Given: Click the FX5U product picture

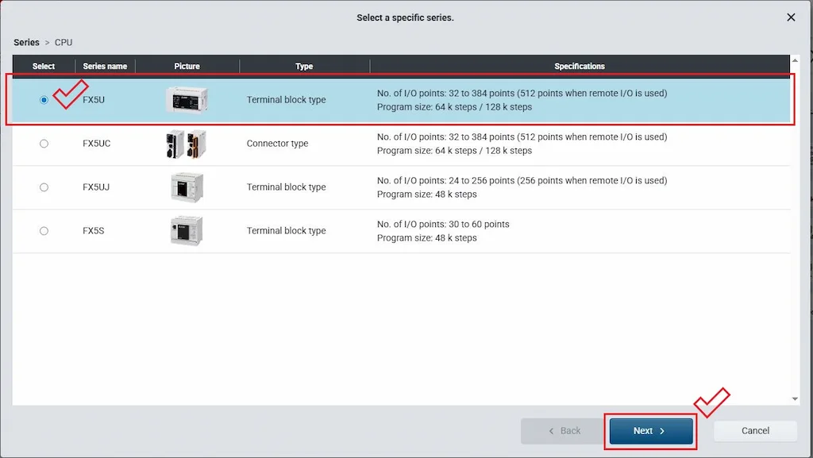Looking at the screenshot, I should [x=187, y=99].
